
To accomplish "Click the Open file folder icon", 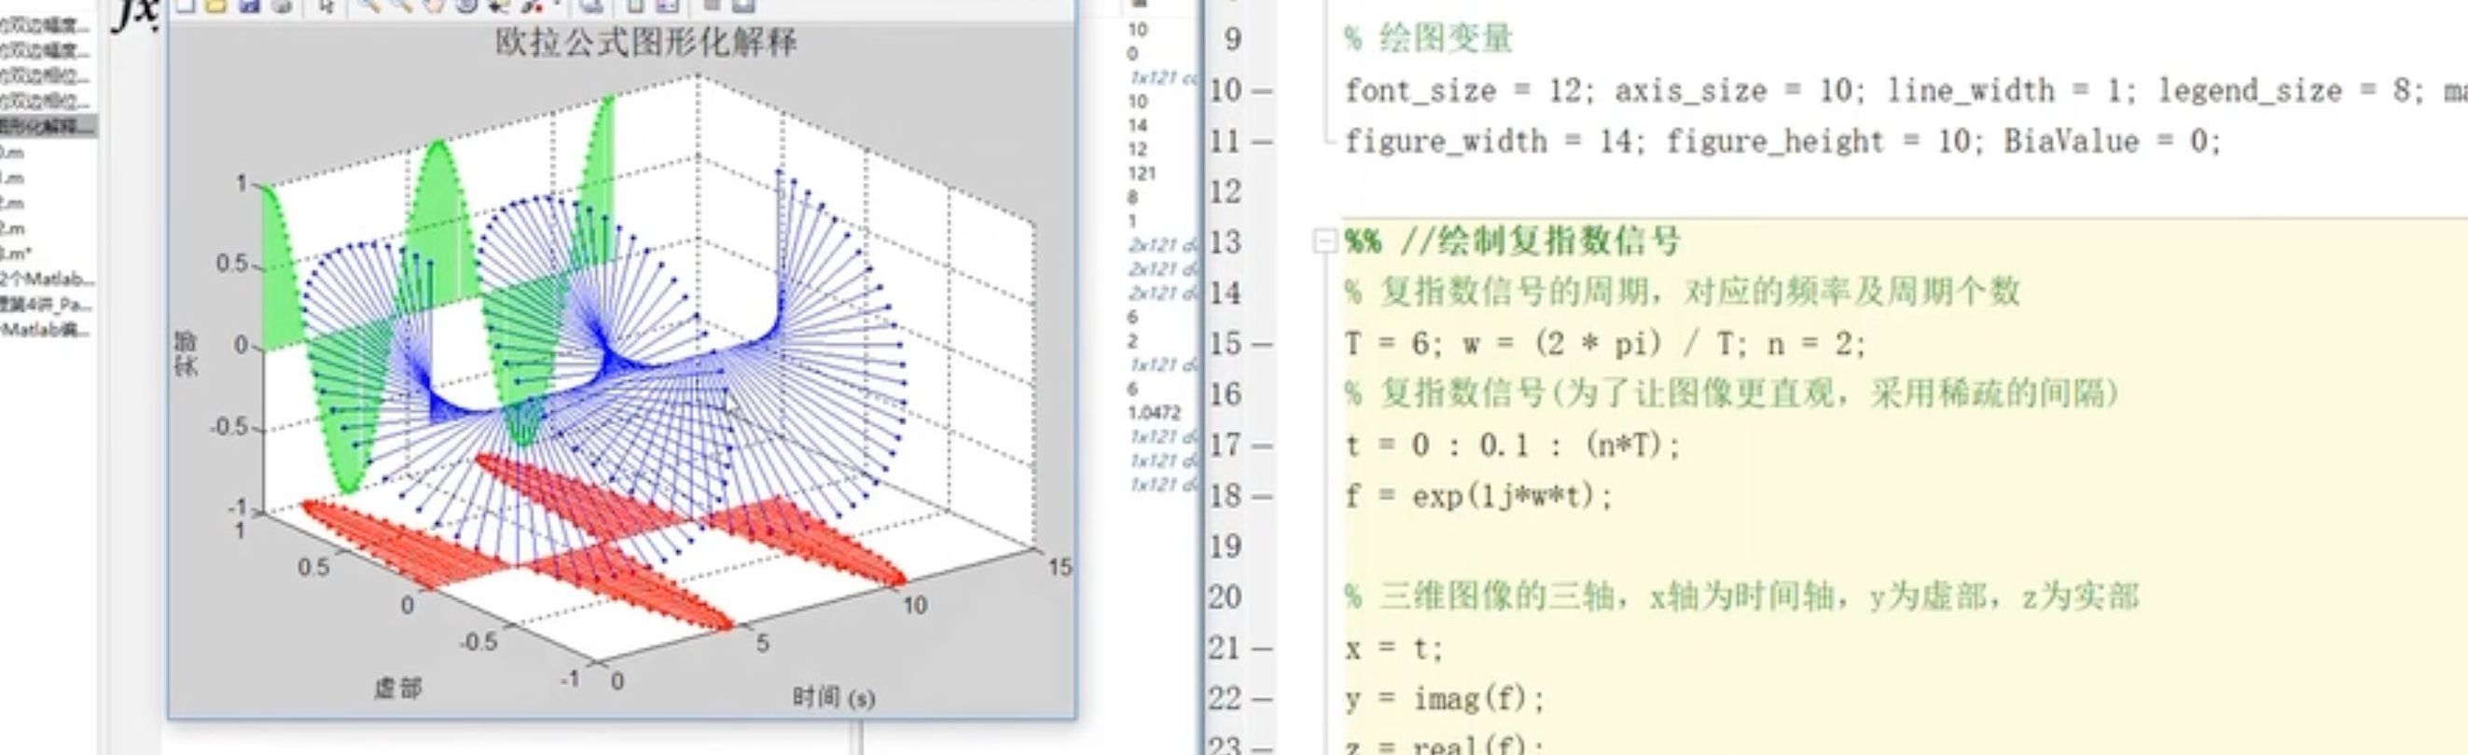I will click(216, 5).
